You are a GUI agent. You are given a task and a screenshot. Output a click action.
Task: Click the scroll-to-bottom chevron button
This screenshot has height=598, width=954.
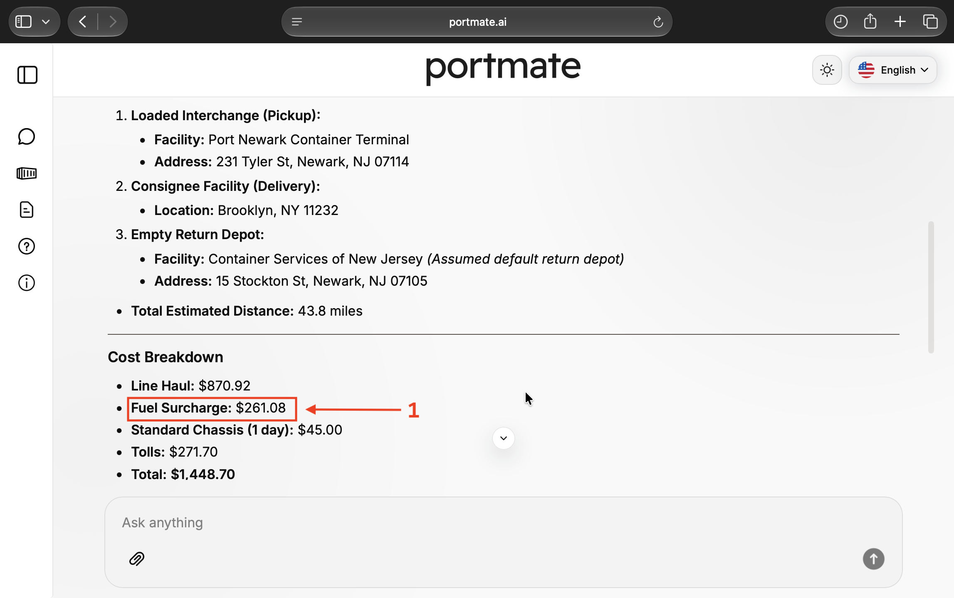coord(504,438)
